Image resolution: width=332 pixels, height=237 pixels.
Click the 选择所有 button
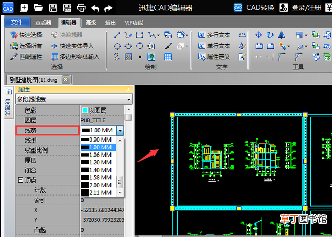(26, 46)
